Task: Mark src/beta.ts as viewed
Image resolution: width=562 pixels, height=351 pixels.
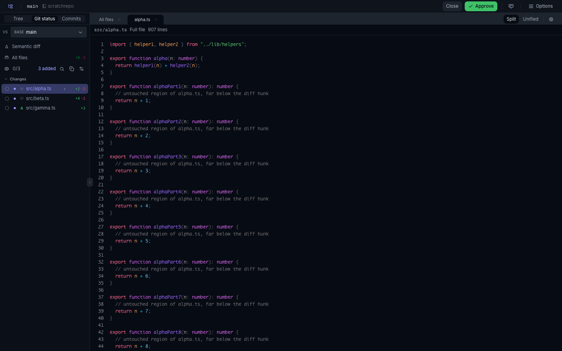Action: tap(7, 99)
